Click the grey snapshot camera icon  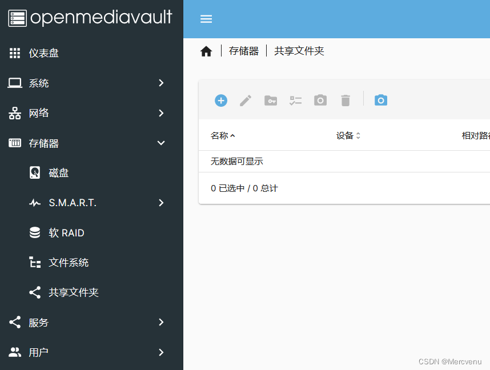coord(320,100)
